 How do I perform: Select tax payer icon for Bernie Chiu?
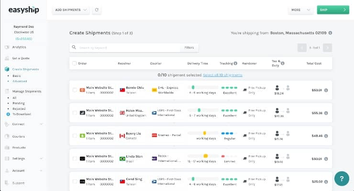(x=277, y=87)
